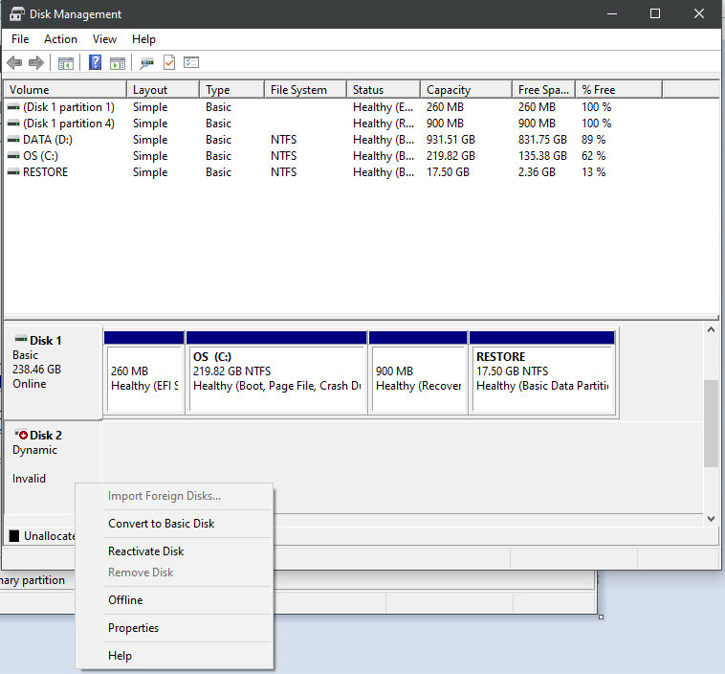Image resolution: width=725 pixels, height=674 pixels.
Task: Click the 931.51 GB capacity cell
Action: tap(450, 140)
